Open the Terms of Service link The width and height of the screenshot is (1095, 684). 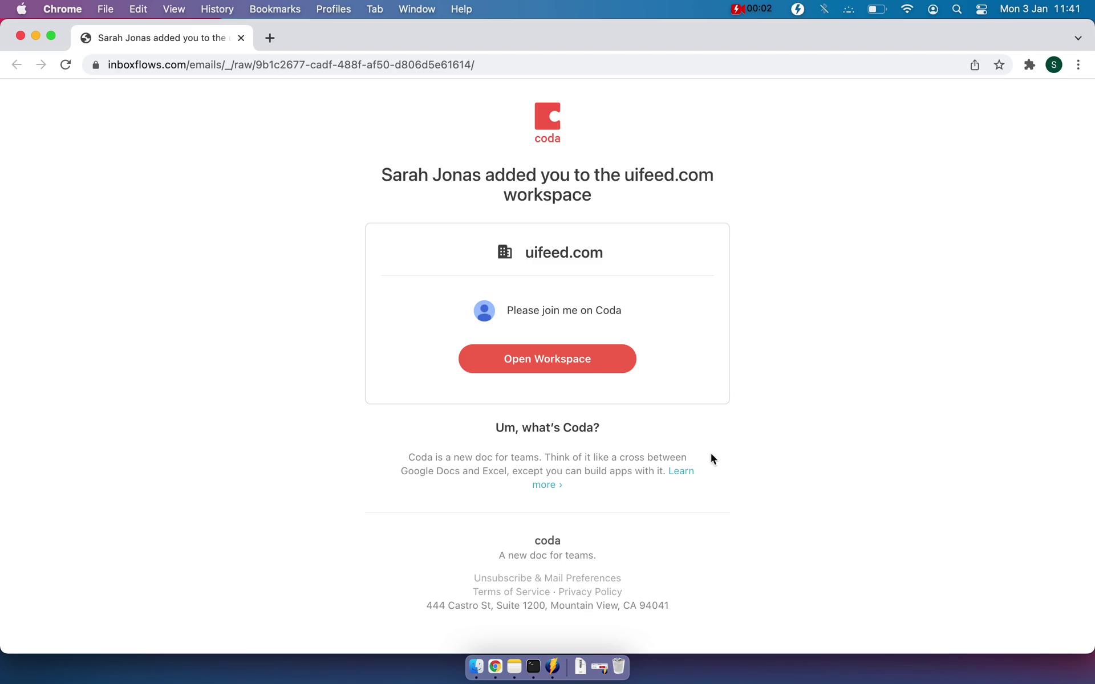(511, 592)
